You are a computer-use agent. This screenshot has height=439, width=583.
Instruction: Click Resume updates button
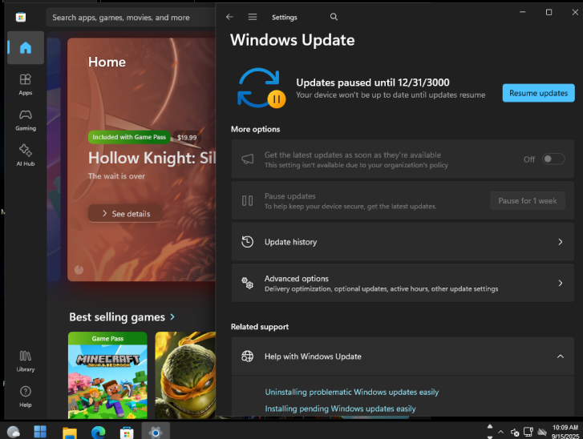(538, 93)
